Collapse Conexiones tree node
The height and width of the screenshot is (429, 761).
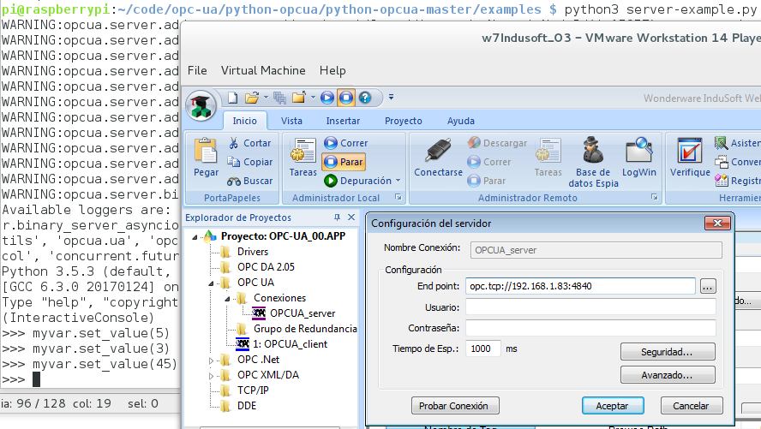(x=227, y=299)
